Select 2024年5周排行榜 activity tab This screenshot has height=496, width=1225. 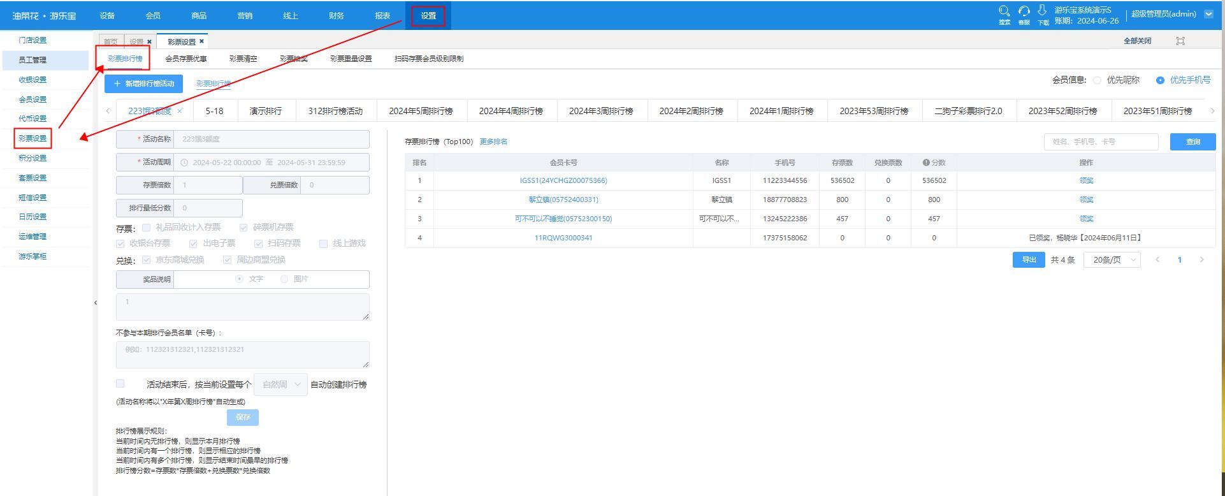[421, 111]
